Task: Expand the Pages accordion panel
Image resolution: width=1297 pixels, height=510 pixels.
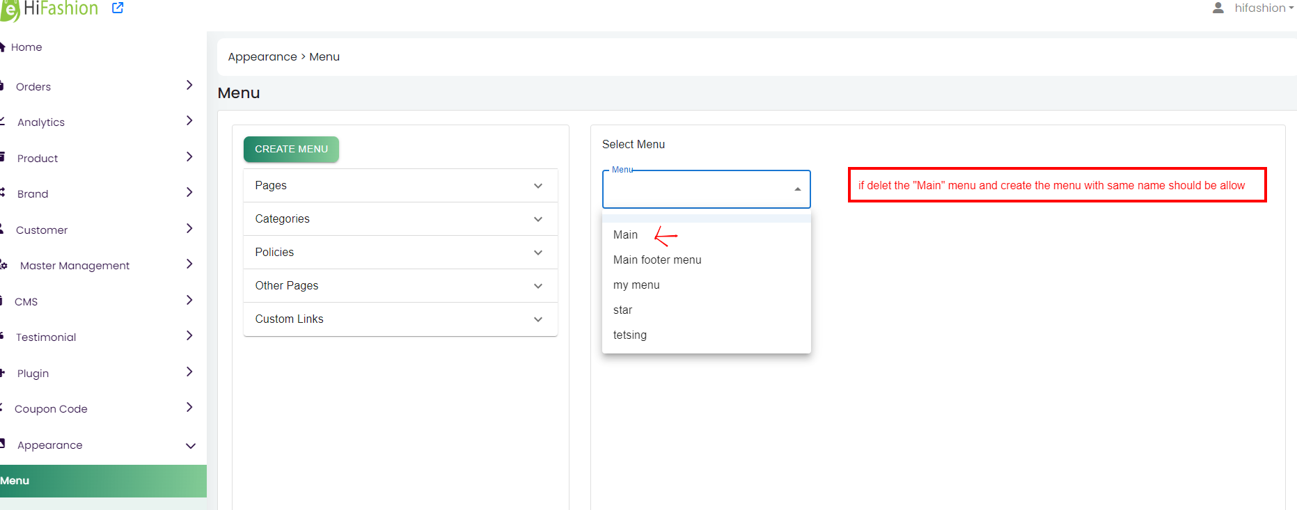Action: click(x=400, y=186)
